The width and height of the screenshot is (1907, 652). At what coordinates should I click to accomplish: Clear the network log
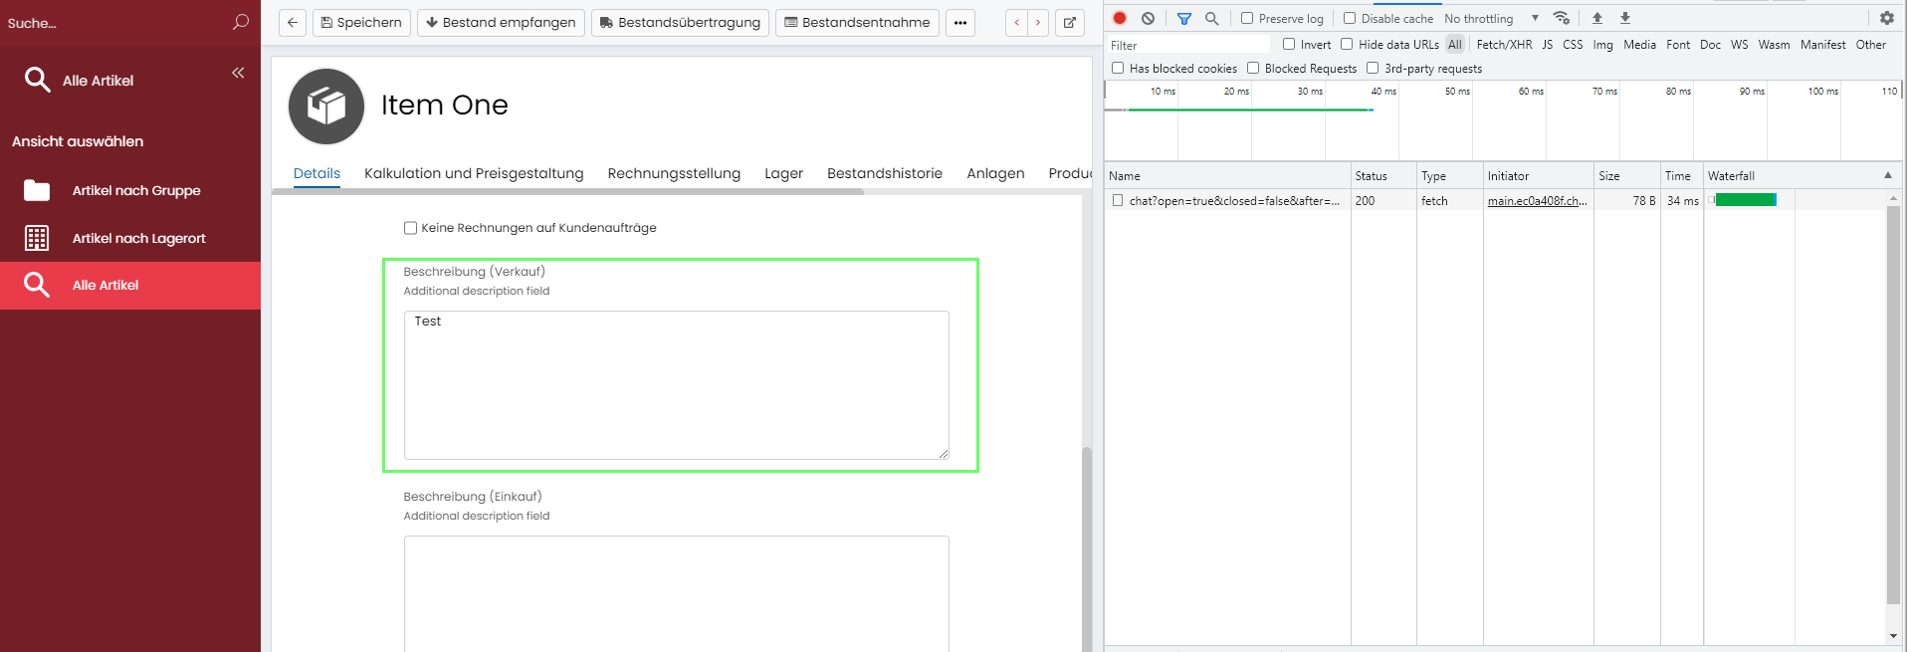(1148, 18)
